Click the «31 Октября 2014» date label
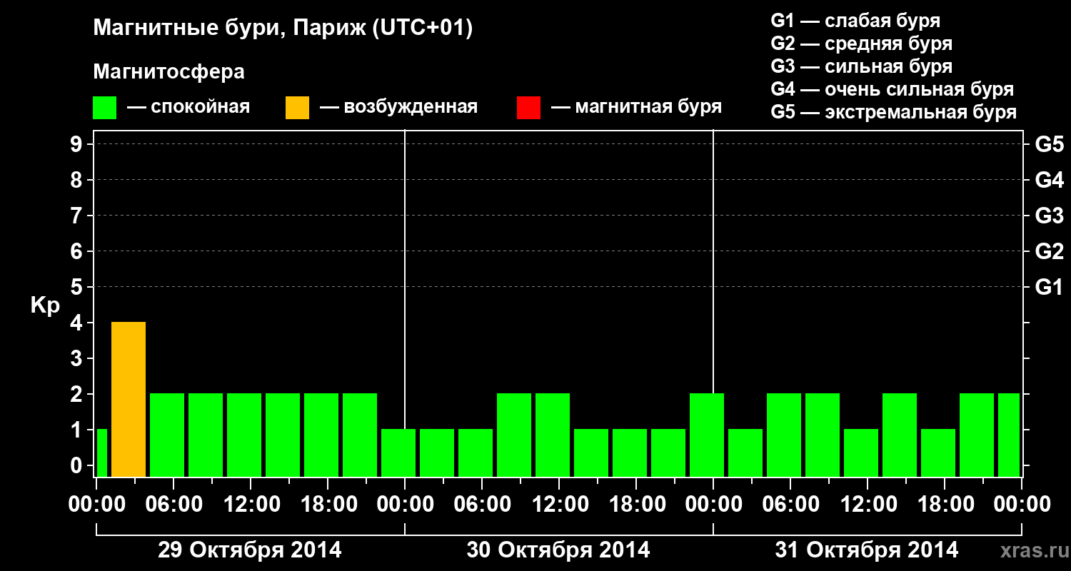 click(867, 550)
